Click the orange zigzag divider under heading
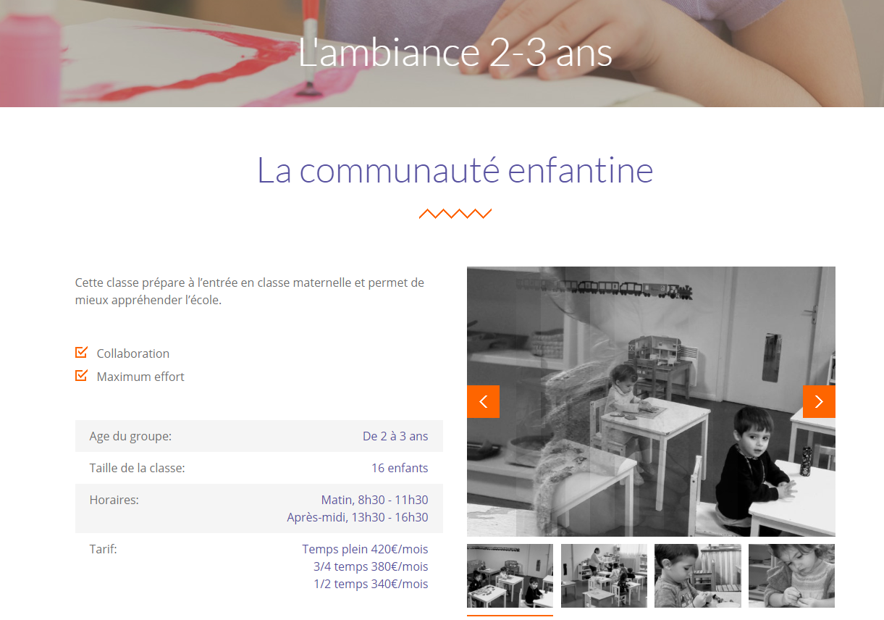This screenshot has width=884, height=620. 455,214
